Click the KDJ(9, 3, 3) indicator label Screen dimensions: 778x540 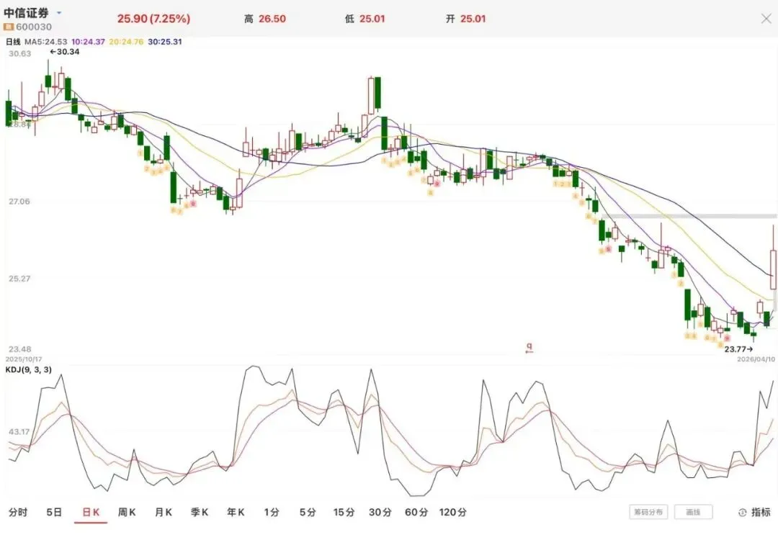pyautogui.click(x=28, y=369)
